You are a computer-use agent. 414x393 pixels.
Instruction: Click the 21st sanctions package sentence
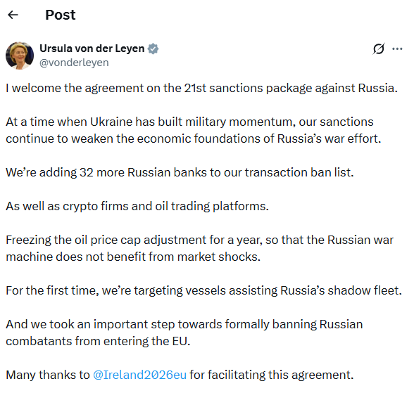[201, 88]
